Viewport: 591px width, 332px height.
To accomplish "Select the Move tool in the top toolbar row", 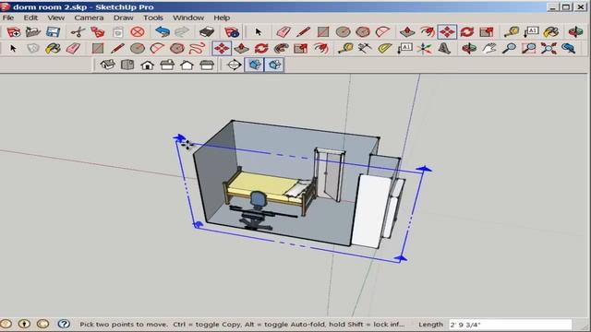I will click(x=447, y=32).
